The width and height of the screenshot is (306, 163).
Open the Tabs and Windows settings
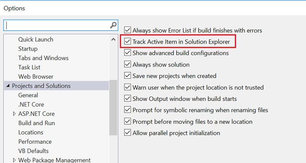[x=43, y=58]
